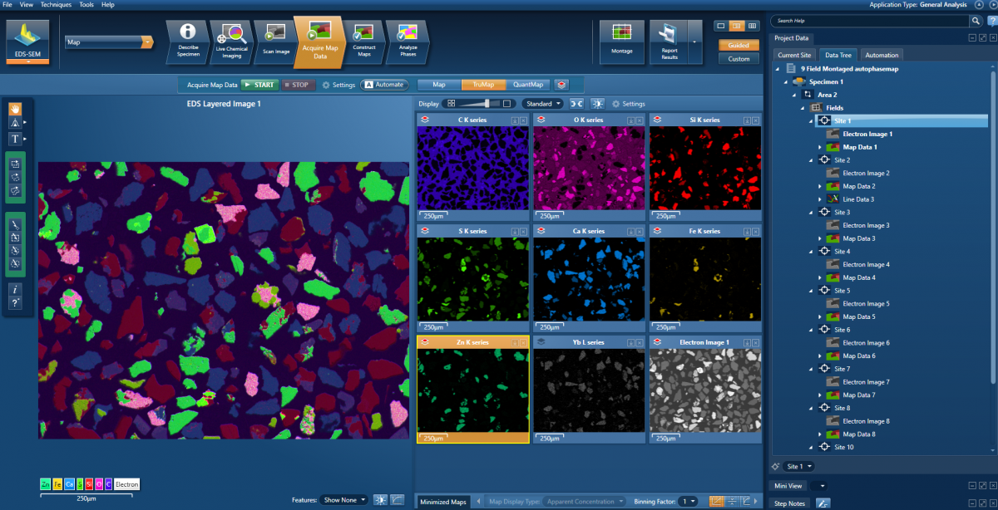Expand Map Data 1 tree node
This screenshot has width=998, height=510.
coord(820,147)
